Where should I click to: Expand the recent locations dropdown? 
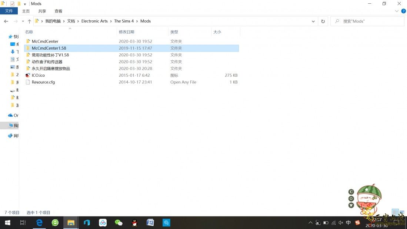[23, 21]
